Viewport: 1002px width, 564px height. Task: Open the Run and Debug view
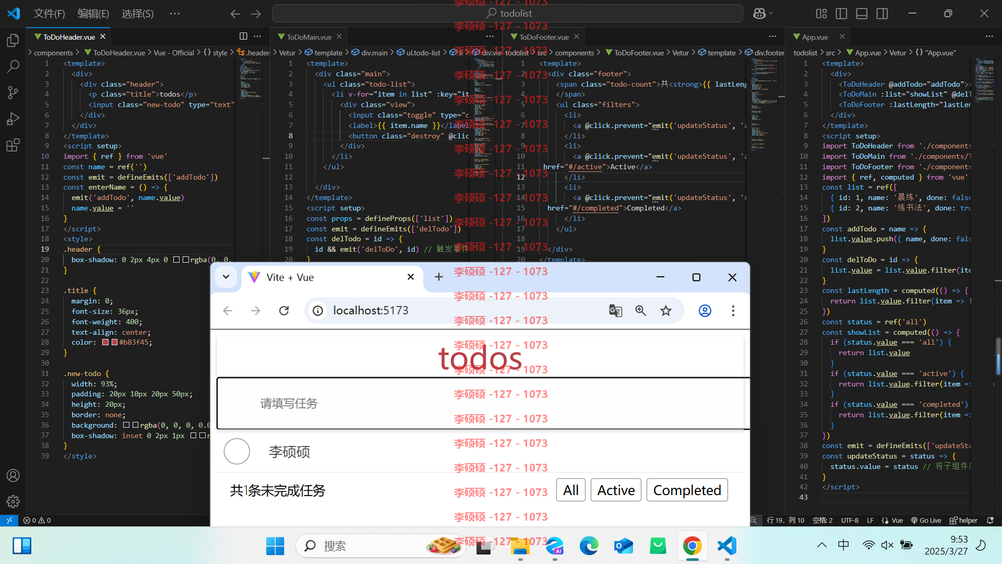point(13,119)
